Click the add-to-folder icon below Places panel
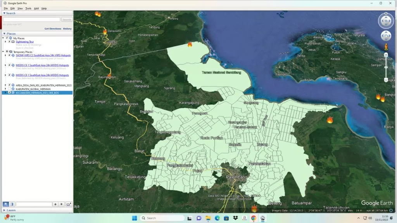The image size is (397, 223). tap(68, 204)
